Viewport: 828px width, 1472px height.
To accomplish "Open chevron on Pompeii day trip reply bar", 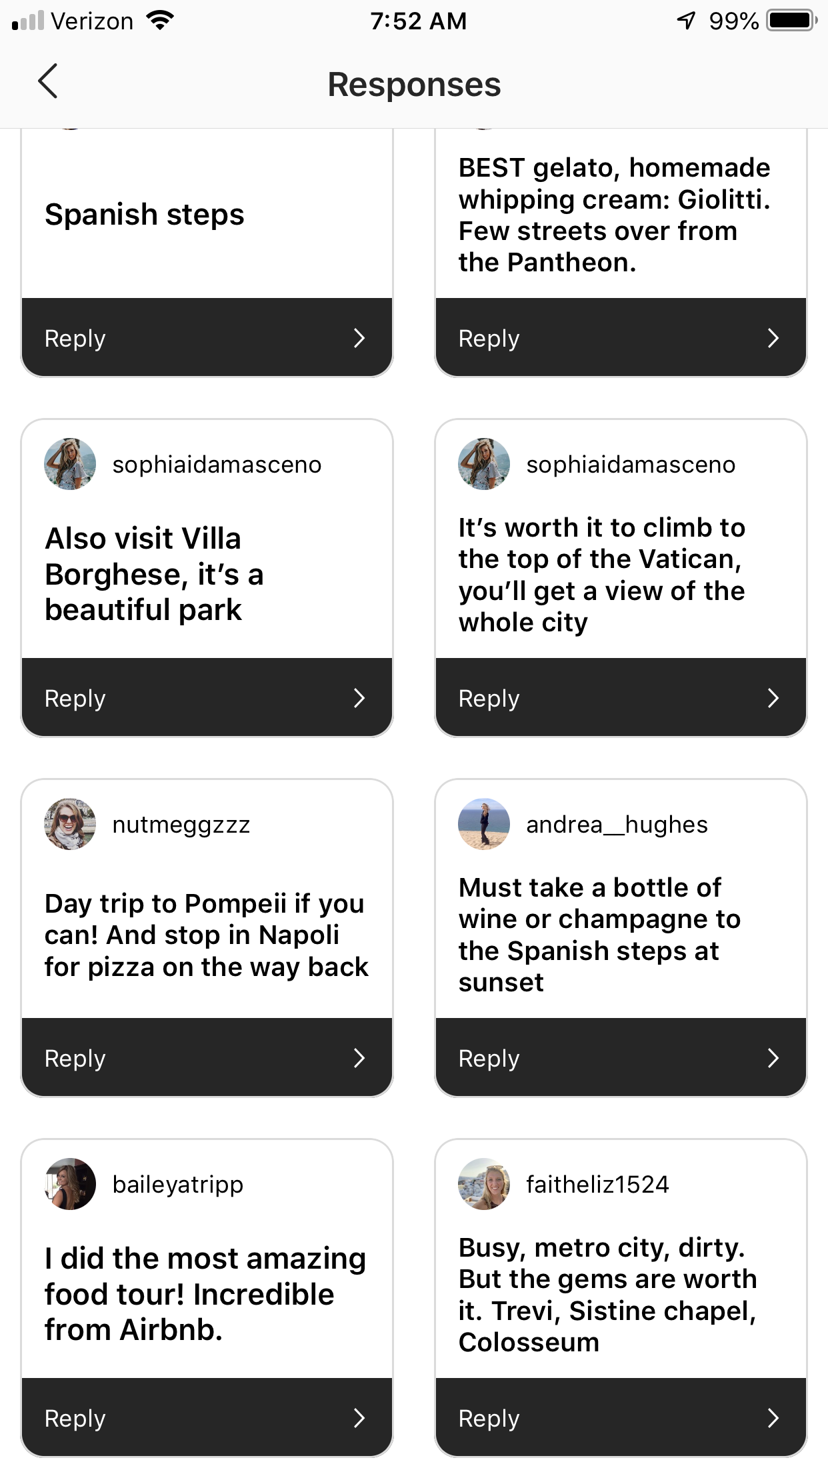I will point(359,1058).
